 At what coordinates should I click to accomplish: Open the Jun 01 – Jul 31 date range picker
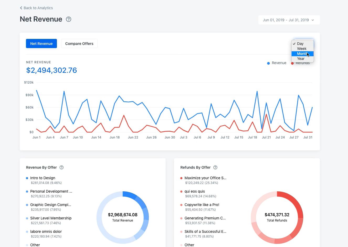(x=289, y=20)
